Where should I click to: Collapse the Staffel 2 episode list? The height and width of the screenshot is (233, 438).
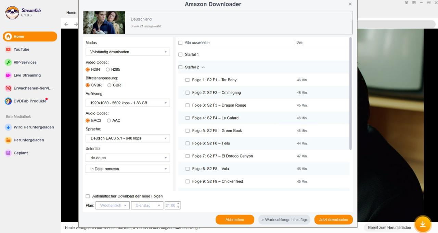click(203, 67)
